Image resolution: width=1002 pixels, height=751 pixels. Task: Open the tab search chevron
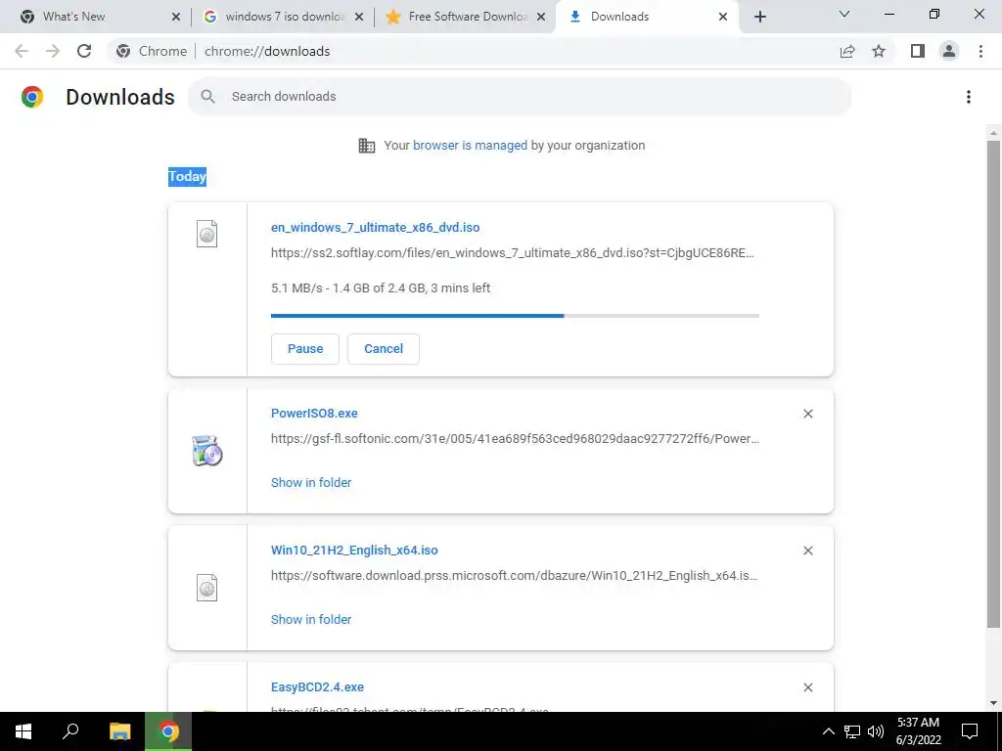844,14
